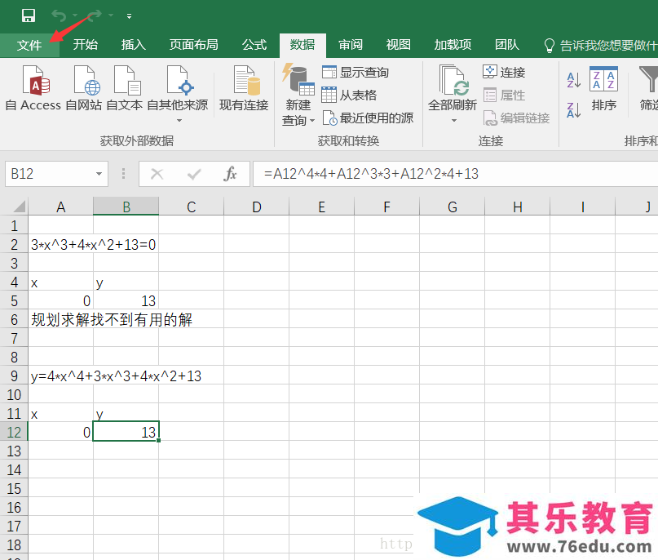Viewport: 658px width, 560px height.
Task: Select cell B12 with value 13
Action: click(126, 433)
